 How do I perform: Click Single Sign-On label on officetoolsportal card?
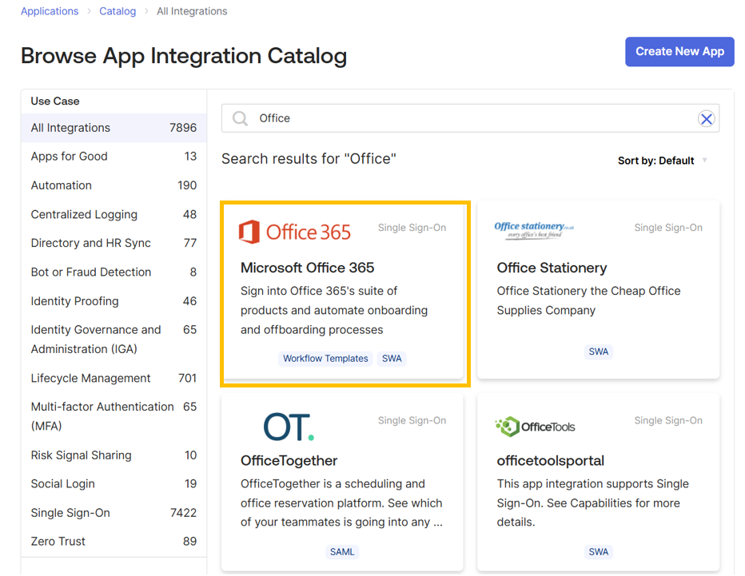tap(668, 420)
